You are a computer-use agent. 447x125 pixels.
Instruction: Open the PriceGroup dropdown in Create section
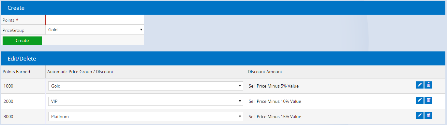(x=95, y=30)
